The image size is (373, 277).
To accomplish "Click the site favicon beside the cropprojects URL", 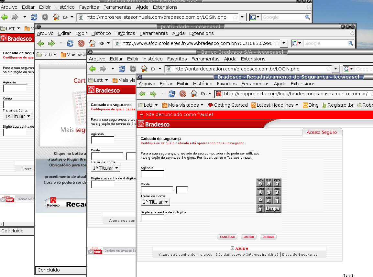I will pos(219,94).
